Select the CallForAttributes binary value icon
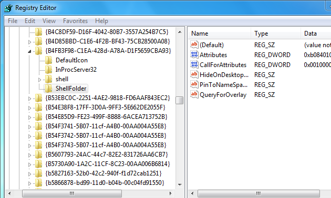 point(194,64)
